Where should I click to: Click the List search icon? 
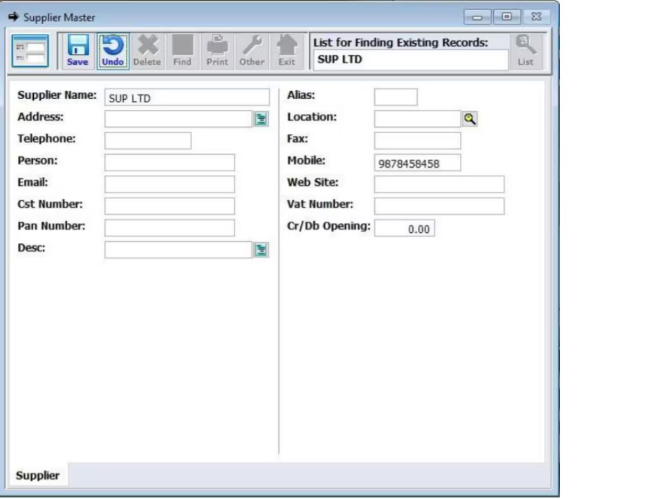click(525, 50)
